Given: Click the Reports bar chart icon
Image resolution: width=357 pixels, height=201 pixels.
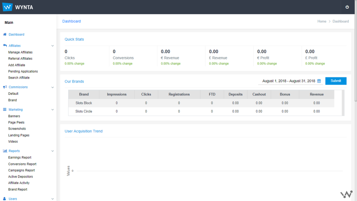Looking at the screenshot, I should click(5, 151).
